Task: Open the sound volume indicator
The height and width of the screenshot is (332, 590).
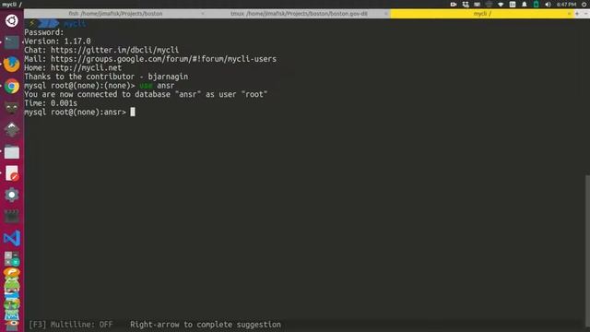Action: pos(548,4)
